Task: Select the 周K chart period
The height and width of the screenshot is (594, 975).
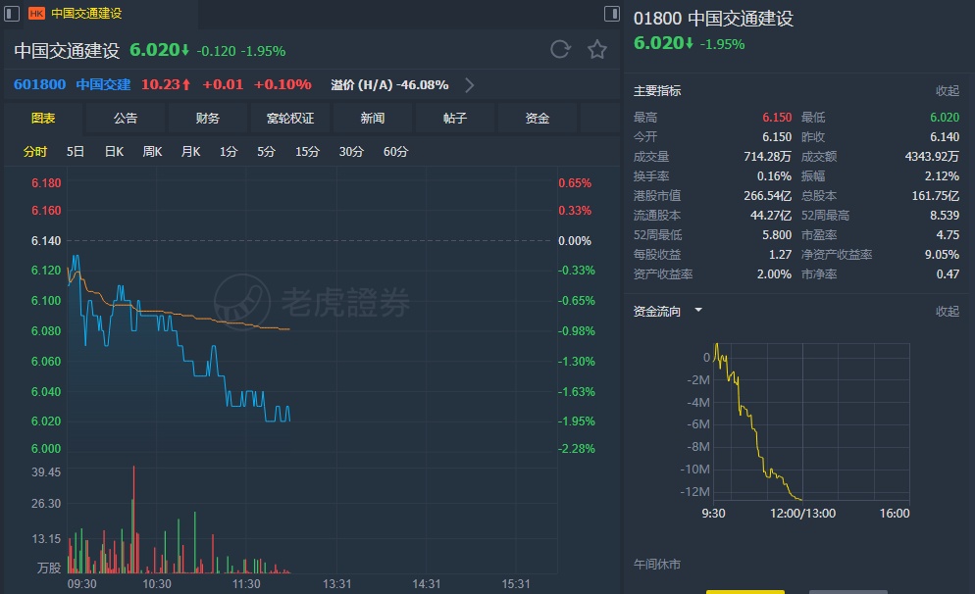Action: [x=152, y=152]
